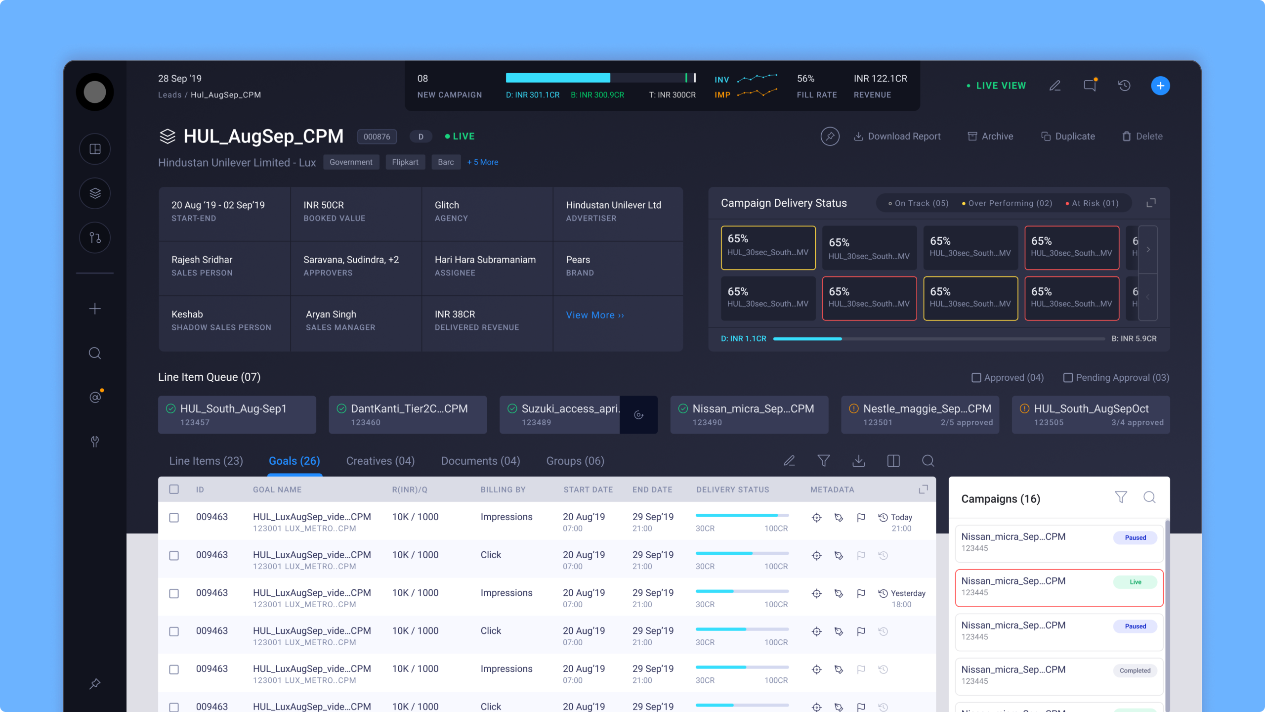Click flag icon in first goal row

point(861,518)
